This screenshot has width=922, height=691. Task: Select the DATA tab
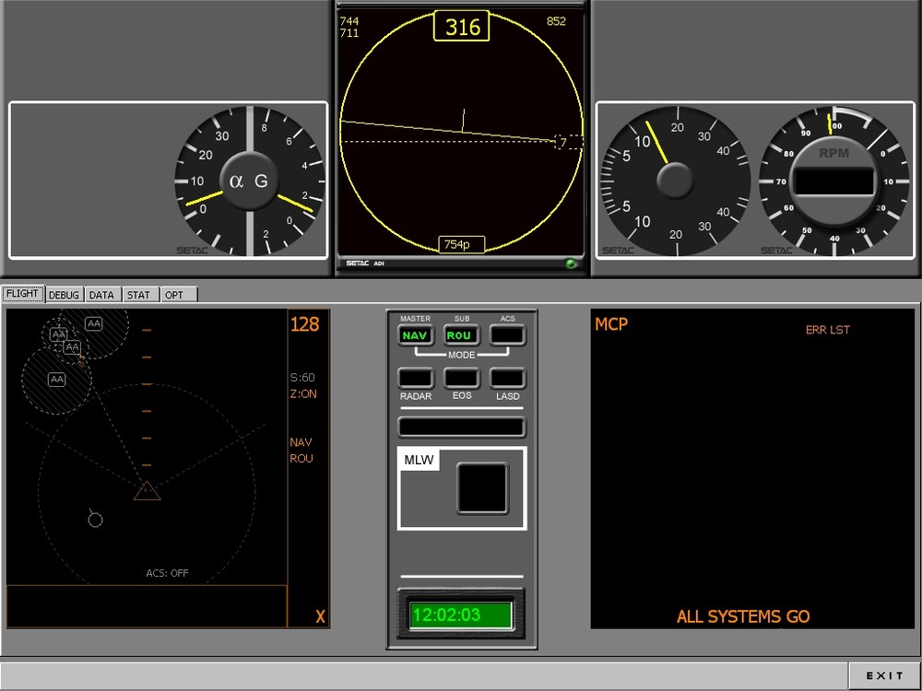(101, 295)
